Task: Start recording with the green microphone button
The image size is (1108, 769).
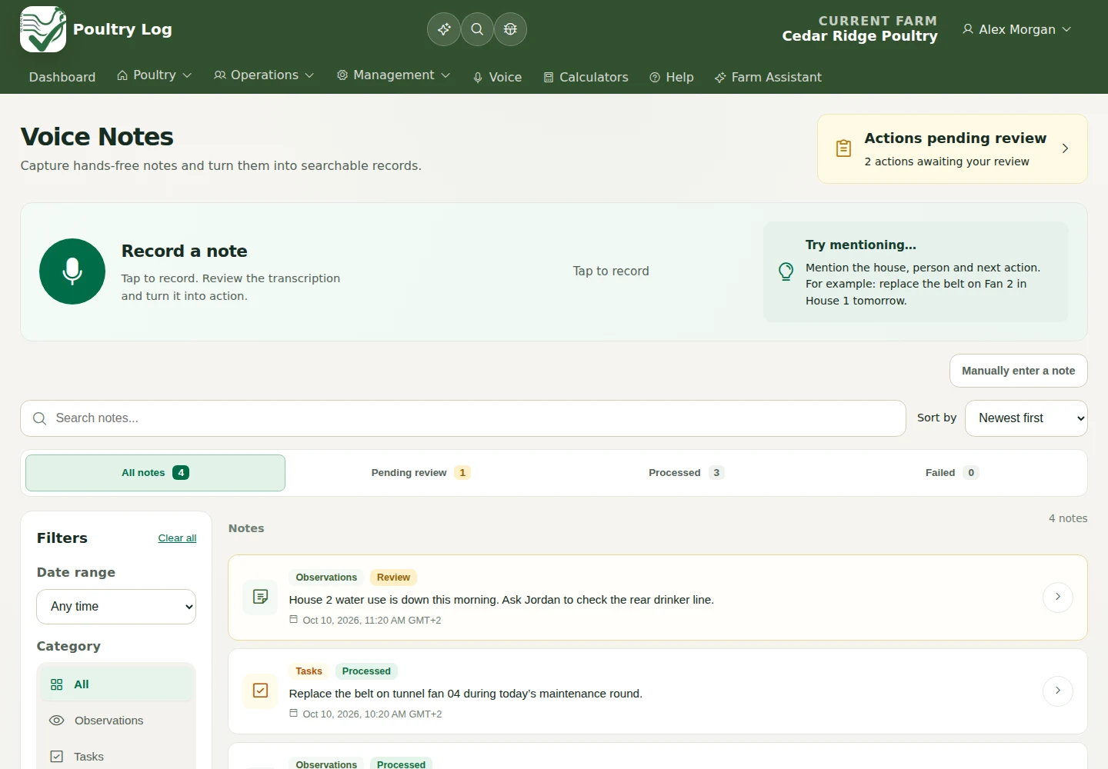Action: pos(72,271)
